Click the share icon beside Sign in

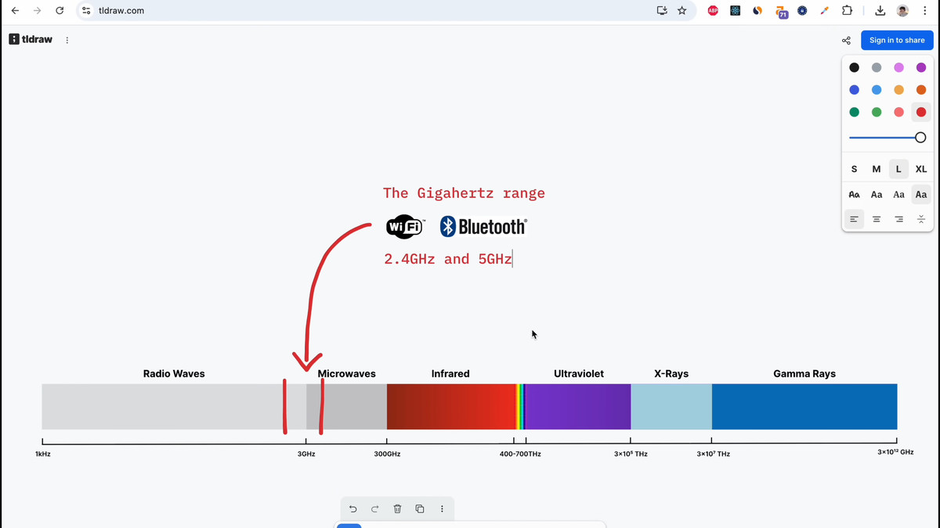click(x=846, y=41)
